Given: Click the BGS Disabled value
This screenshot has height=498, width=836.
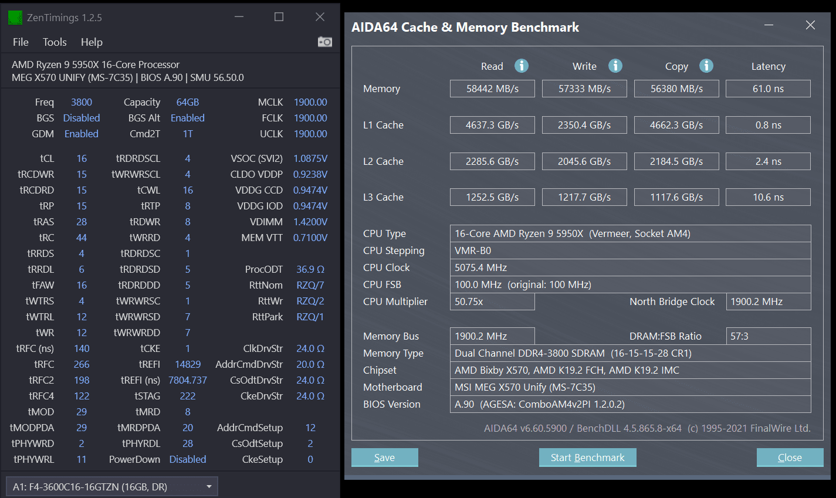Looking at the screenshot, I should tap(82, 118).
